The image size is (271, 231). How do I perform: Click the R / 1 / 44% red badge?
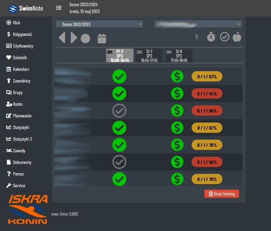tap(207, 93)
